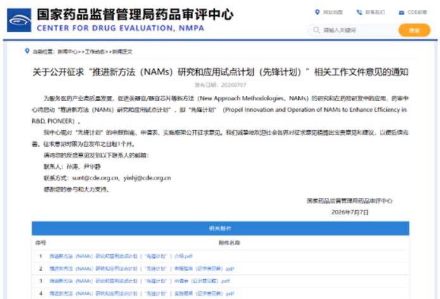Click the 网站地图 map pin icon

pyautogui.click(x=317, y=13)
